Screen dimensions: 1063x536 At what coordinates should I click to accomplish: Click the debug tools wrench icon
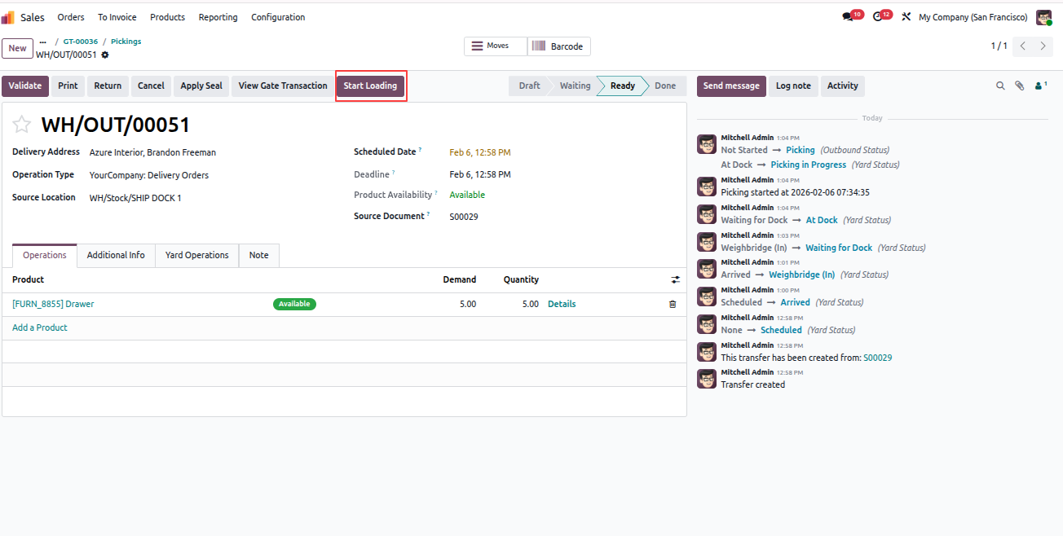[x=906, y=17]
